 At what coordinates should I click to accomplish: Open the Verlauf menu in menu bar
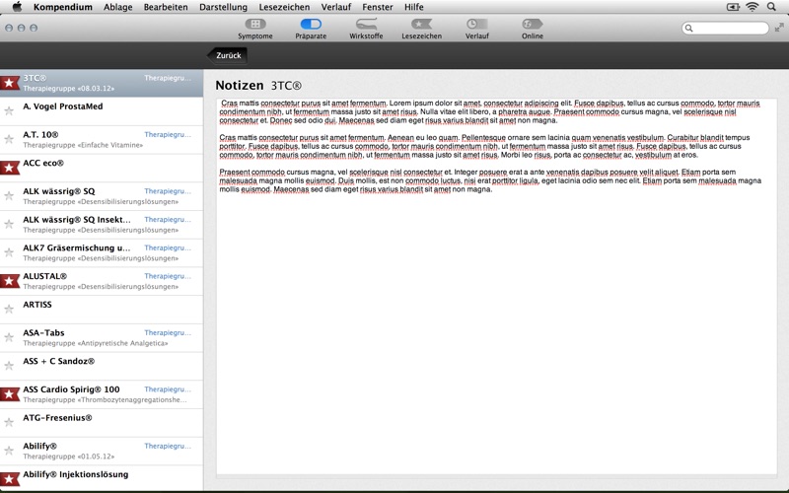[x=336, y=7]
